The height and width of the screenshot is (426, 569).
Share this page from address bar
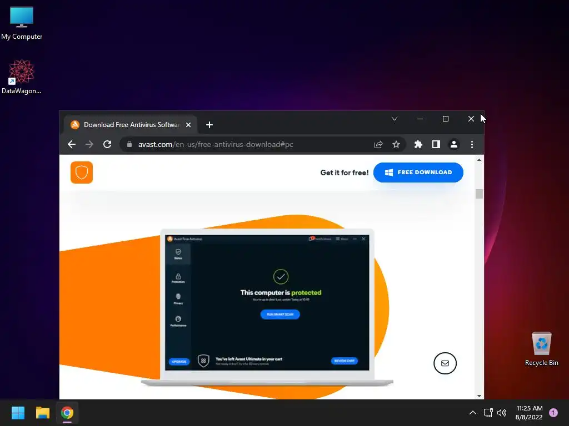pos(378,145)
